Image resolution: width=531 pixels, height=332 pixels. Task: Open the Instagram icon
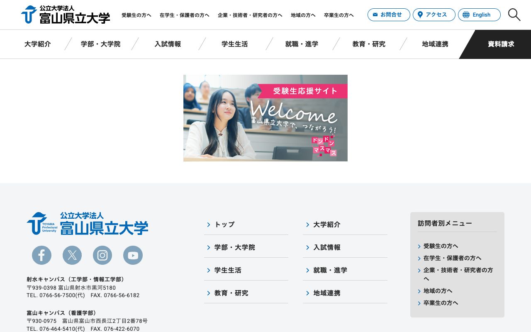click(102, 255)
